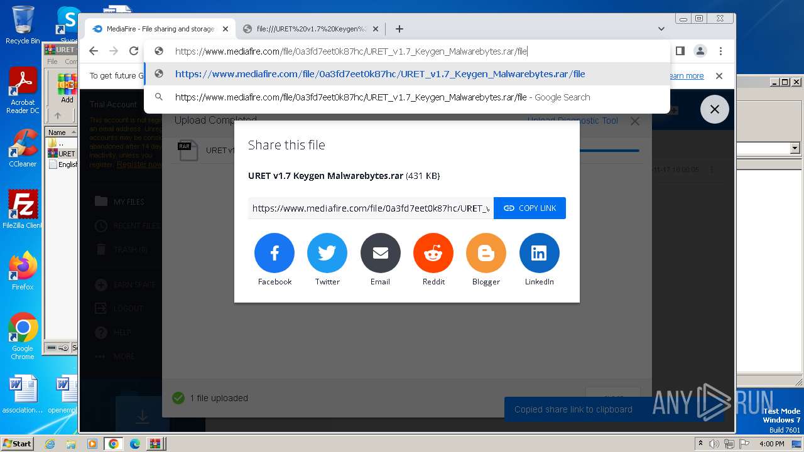Screen dimensions: 804x452
Task: Launch CCleaner desktop shortcut
Action: (x=23, y=148)
